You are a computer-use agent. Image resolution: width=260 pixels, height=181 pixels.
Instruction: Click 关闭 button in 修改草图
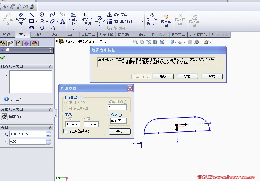pyautogui.click(x=120, y=131)
